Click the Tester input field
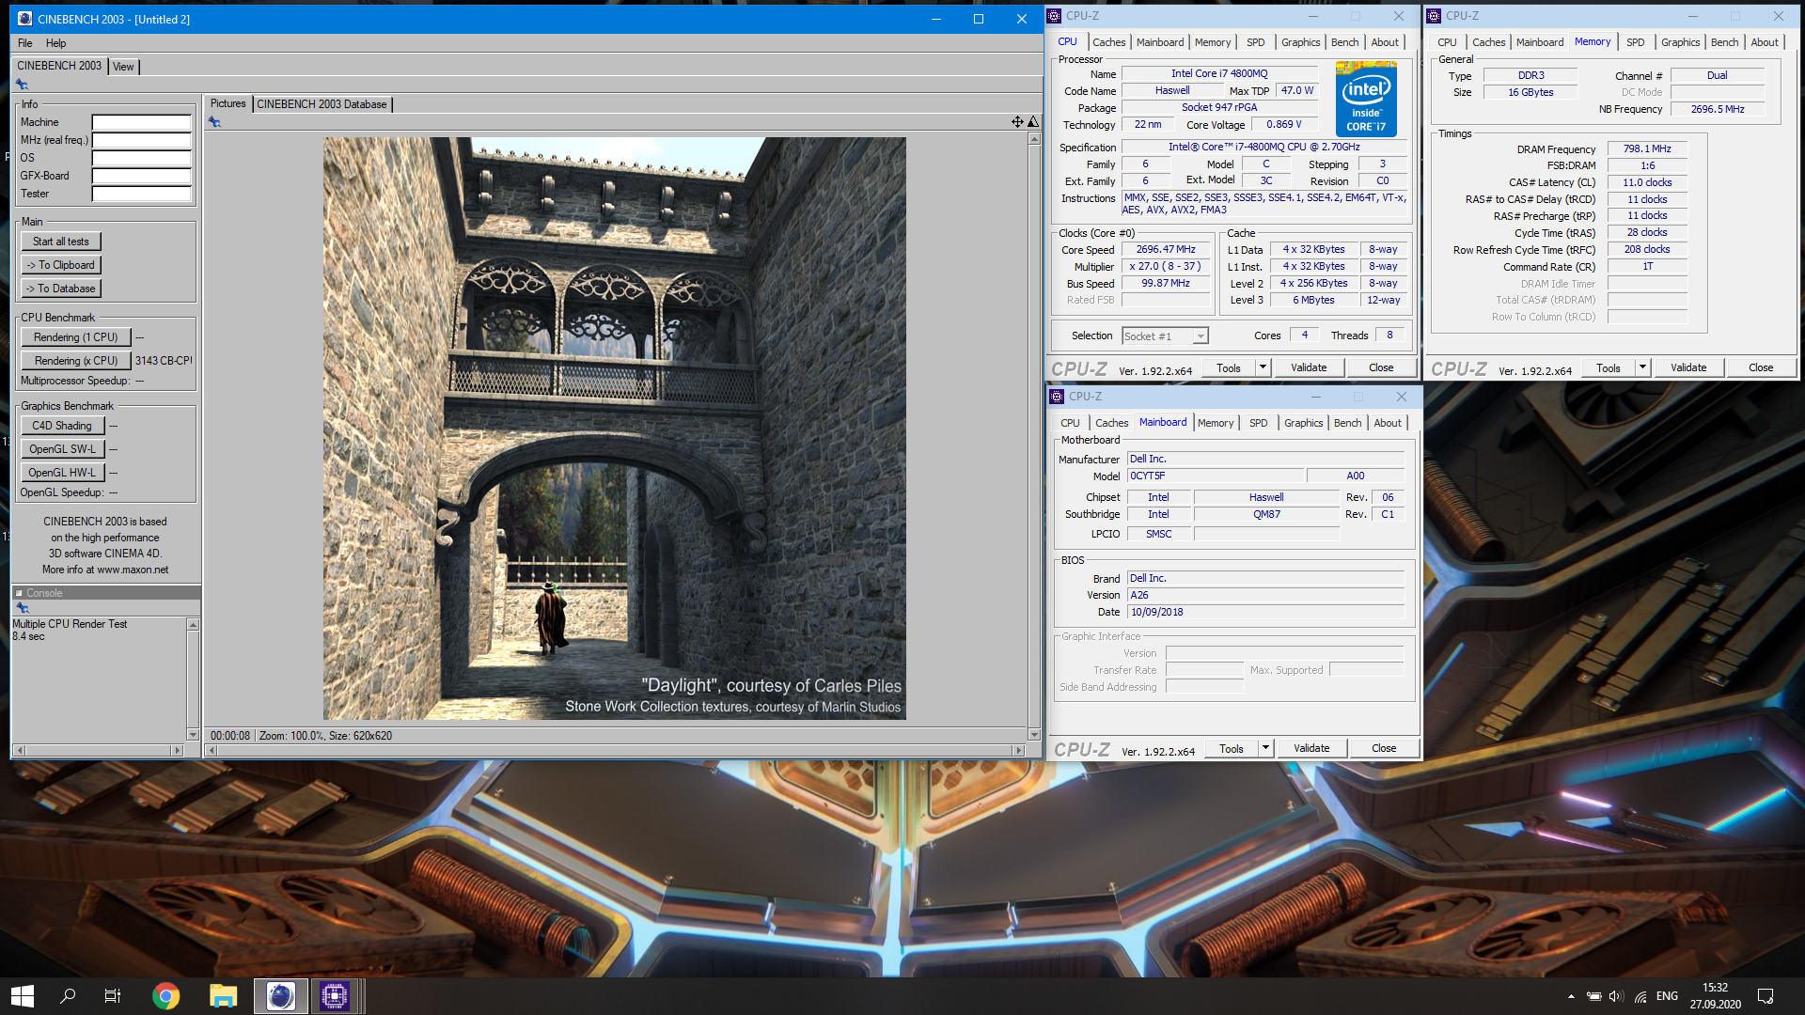Image resolution: width=1805 pixels, height=1015 pixels. (142, 194)
